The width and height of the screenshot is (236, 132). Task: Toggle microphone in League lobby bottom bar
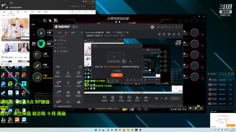coord(201,108)
